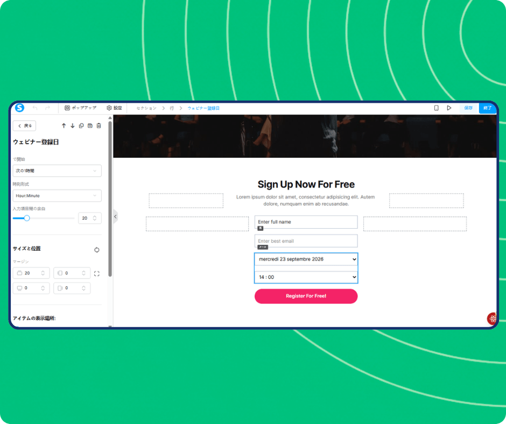The width and height of the screenshot is (506, 424).
Task: Click the right margin stepper arrows
Action: (x=83, y=288)
